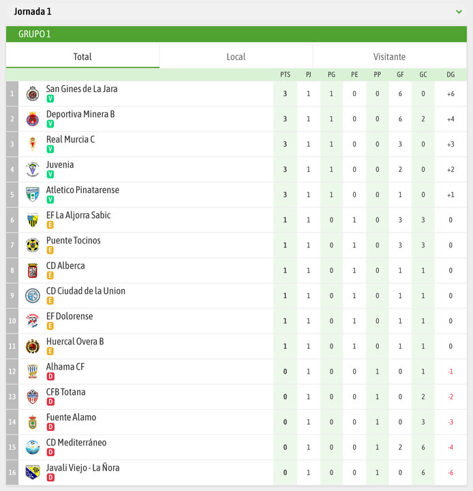The image size is (473, 491).
Task: Select the Total standings tab
Action: click(82, 57)
